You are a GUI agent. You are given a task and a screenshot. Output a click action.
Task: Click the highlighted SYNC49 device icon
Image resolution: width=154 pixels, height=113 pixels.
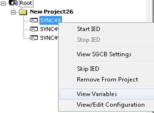34,20
